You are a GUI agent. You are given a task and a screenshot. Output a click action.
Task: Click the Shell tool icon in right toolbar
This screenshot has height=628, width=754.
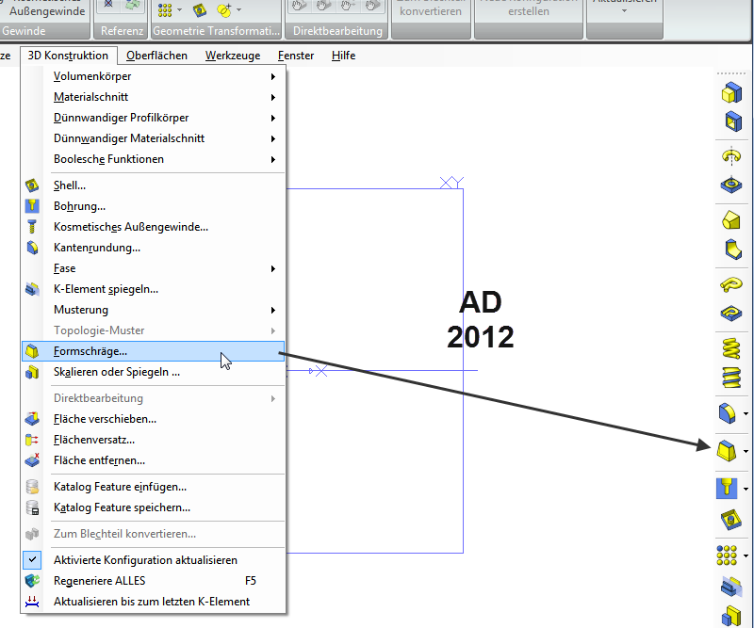pyautogui.click(x=731, y=520)
